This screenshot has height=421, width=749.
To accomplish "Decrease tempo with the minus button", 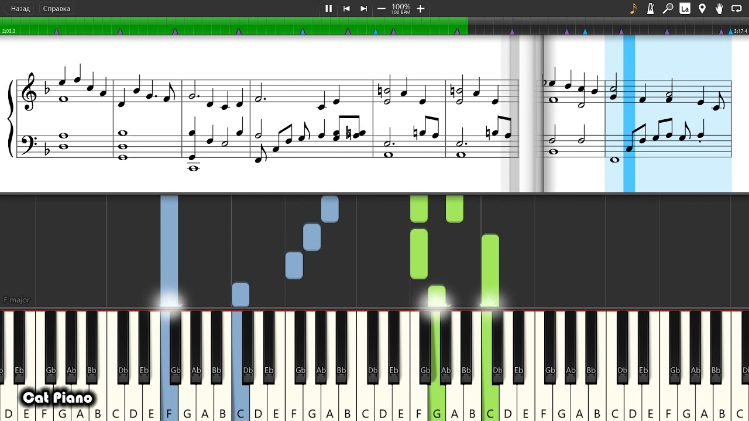I will (x=382, y=9).
